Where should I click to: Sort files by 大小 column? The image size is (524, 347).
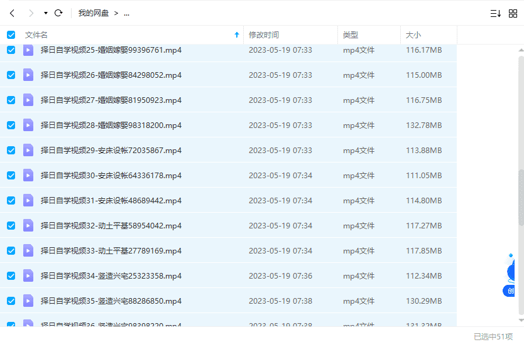tap(413, 35)
